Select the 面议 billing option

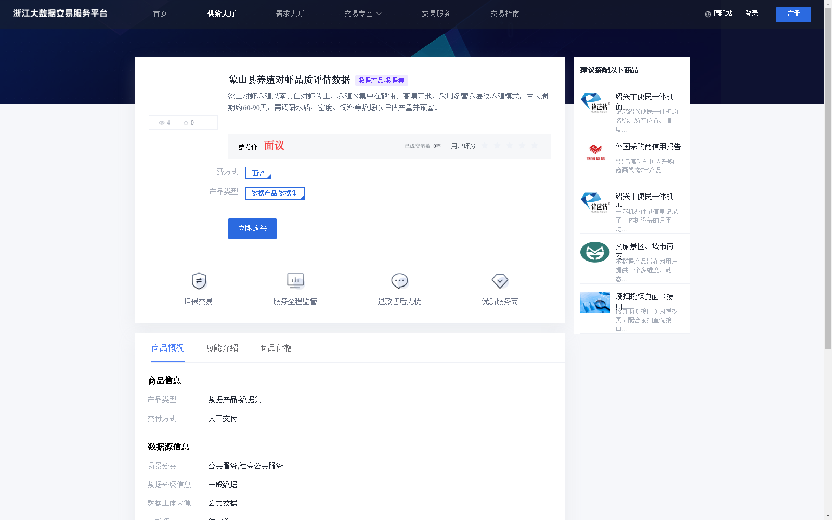[258, 173]
